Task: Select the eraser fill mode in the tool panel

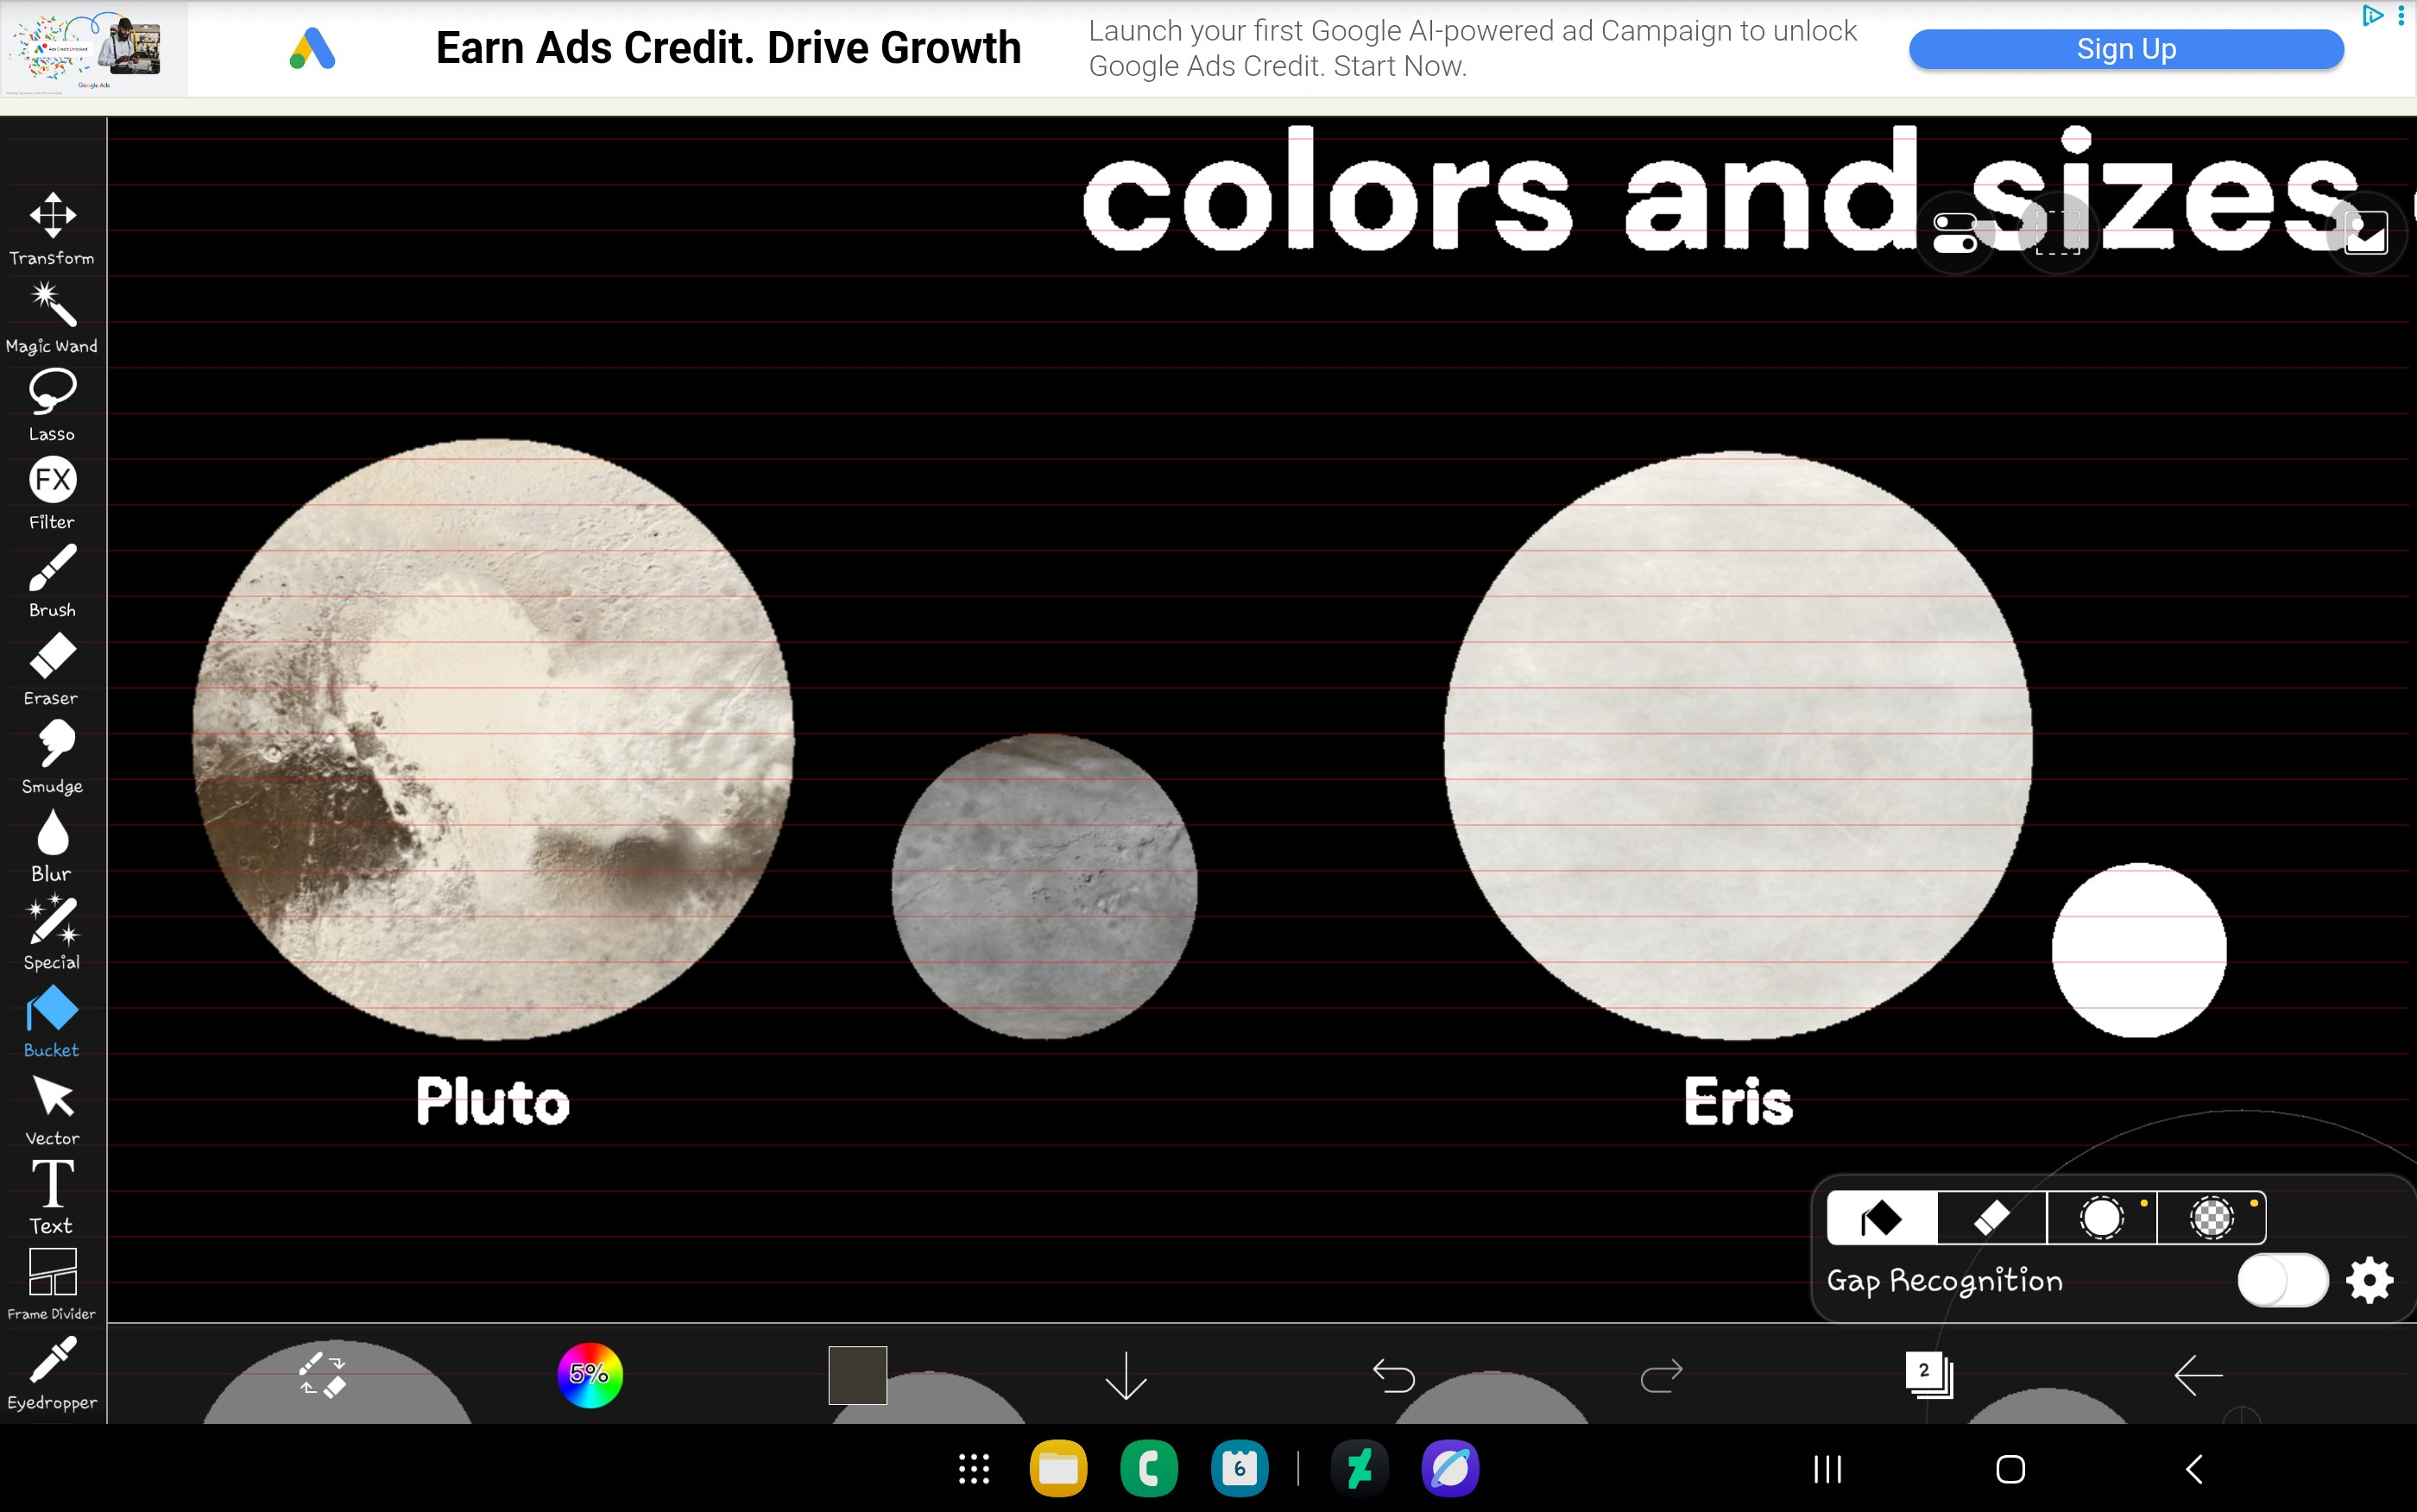Action: click(x=1992, y=1218)
